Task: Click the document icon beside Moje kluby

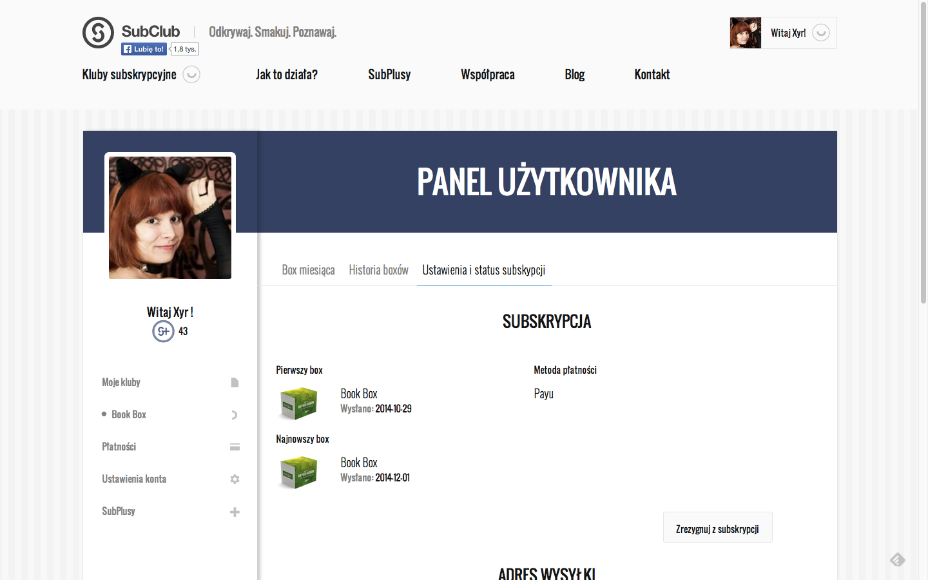Action: (x=235, y=383)
